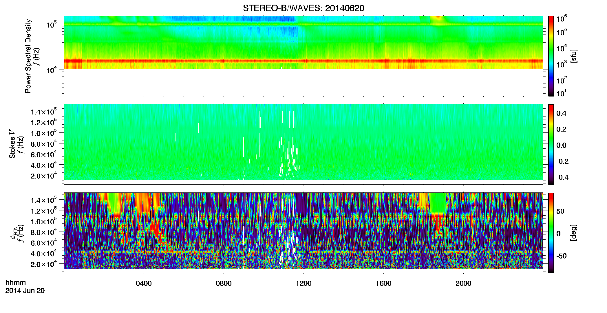Click the 1.4×10^5 tick in Stokes V panel
Image resolution: width=607 pixels, height=313 pixels.
pyautogui.click(x=44, y=111)
